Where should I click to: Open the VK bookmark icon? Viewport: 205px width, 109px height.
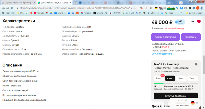[x=69, y=13]
